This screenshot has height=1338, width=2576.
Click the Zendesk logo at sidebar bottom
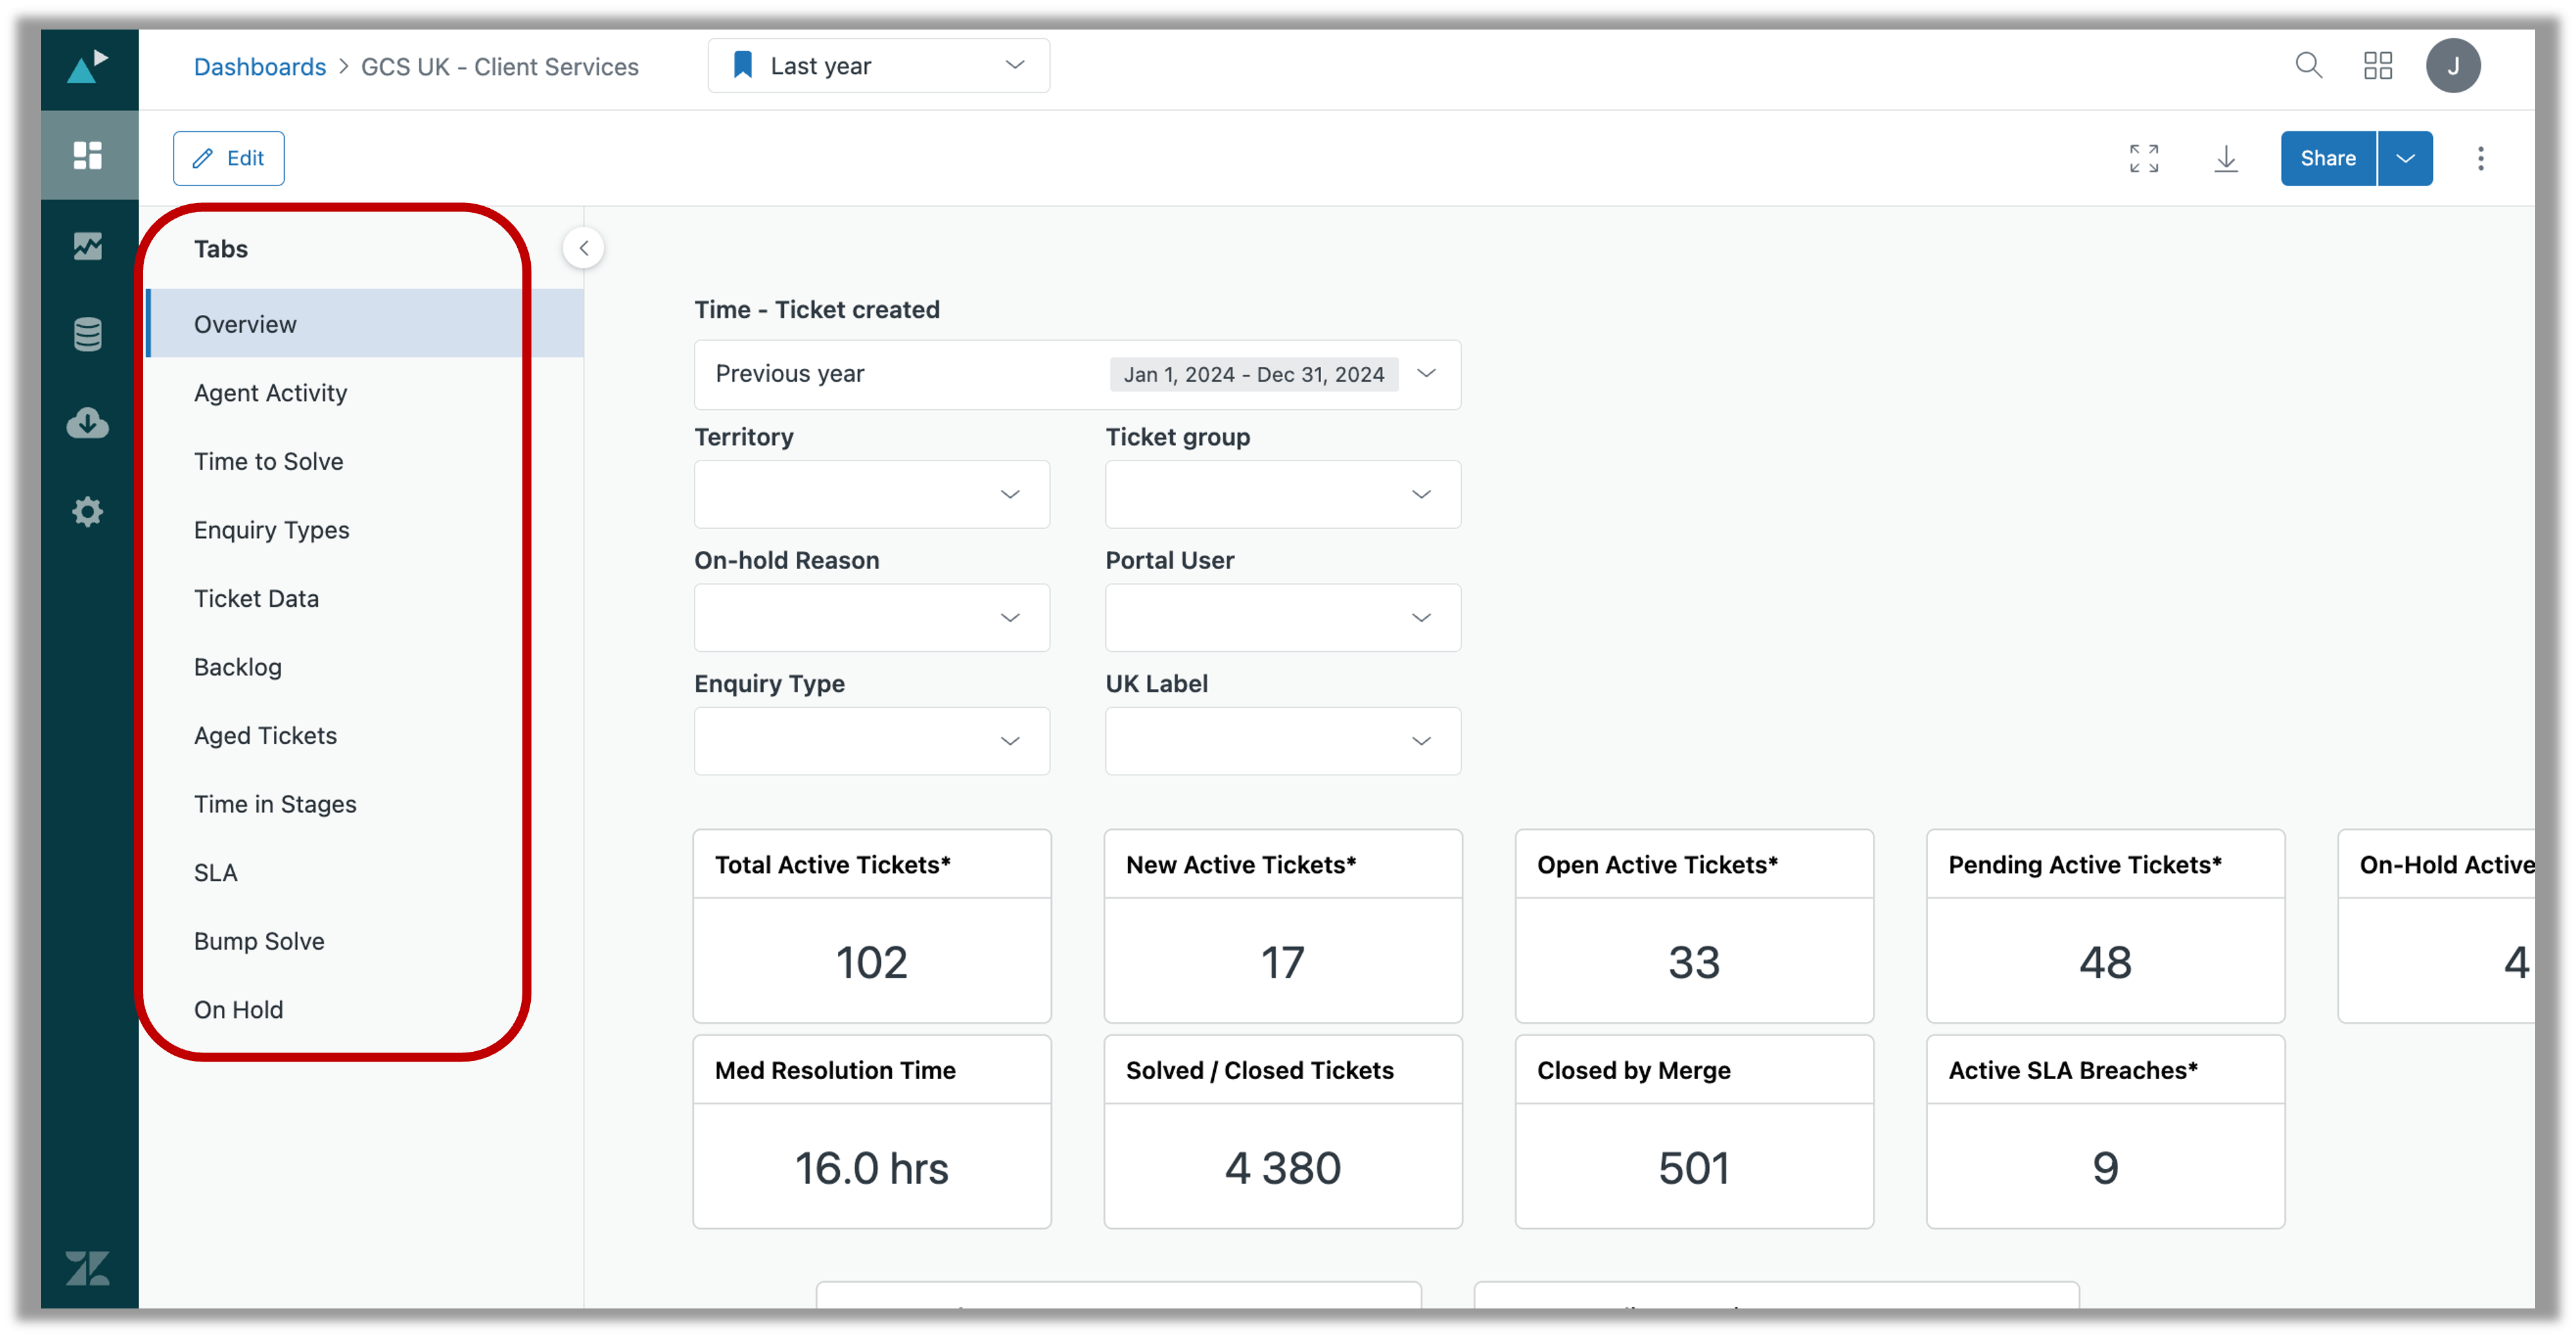88,1268
